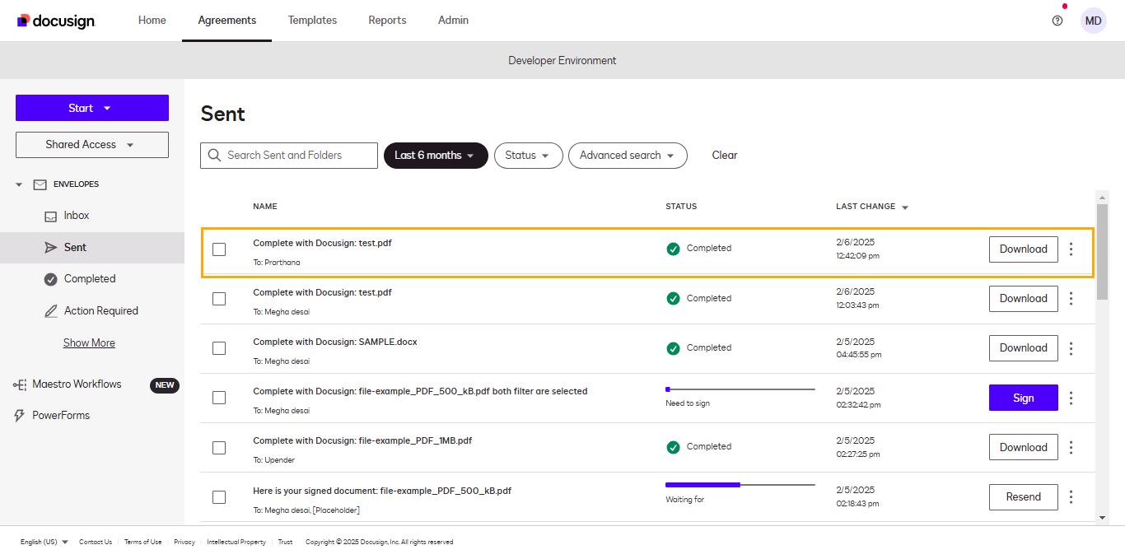
Task: Select checkbox for file-example_PDF_1MB.pdf
Action: point(219,447)
